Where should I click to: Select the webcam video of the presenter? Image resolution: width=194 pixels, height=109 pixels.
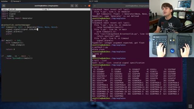(x=172, y=16)
